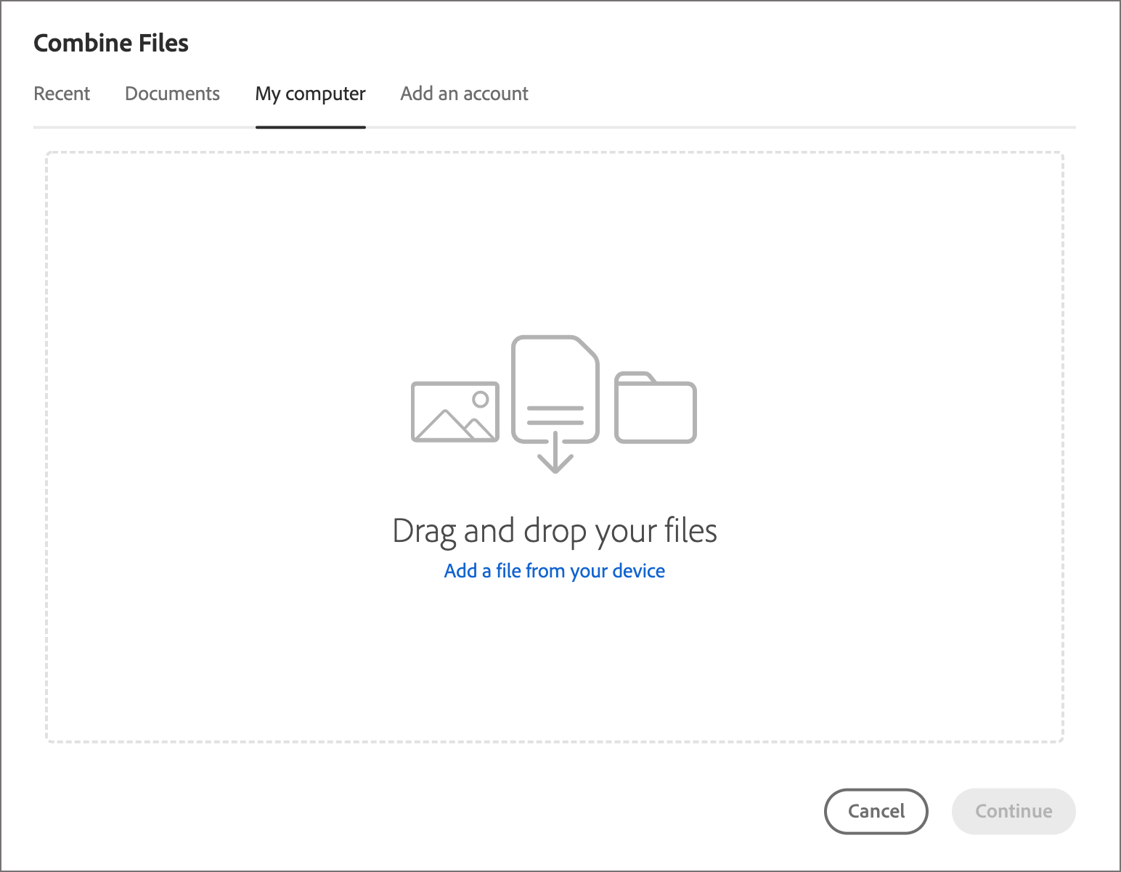Click the Continue button
This screenshot has height=872, width=1121.
[x=1014, y=811]
